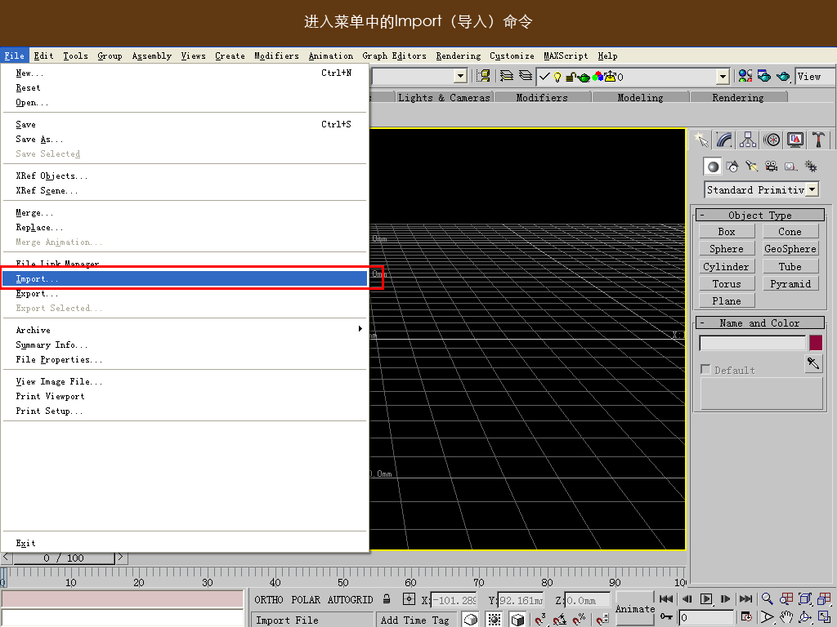Open the Utilities hammer panel tab
The height and width of the screenshot is (627, 837).
click(818, 140)
